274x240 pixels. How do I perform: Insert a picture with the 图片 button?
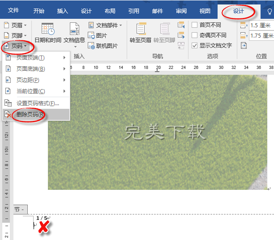(x=98, y=35)
